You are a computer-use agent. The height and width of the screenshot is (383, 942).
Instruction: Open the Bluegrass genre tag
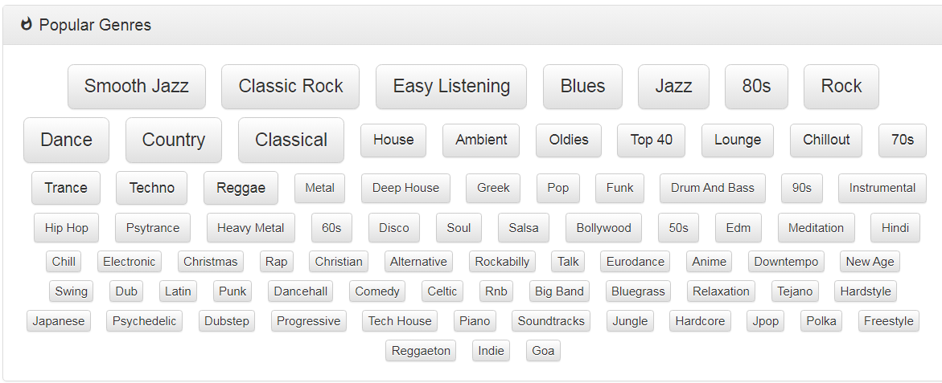point(638,291)
